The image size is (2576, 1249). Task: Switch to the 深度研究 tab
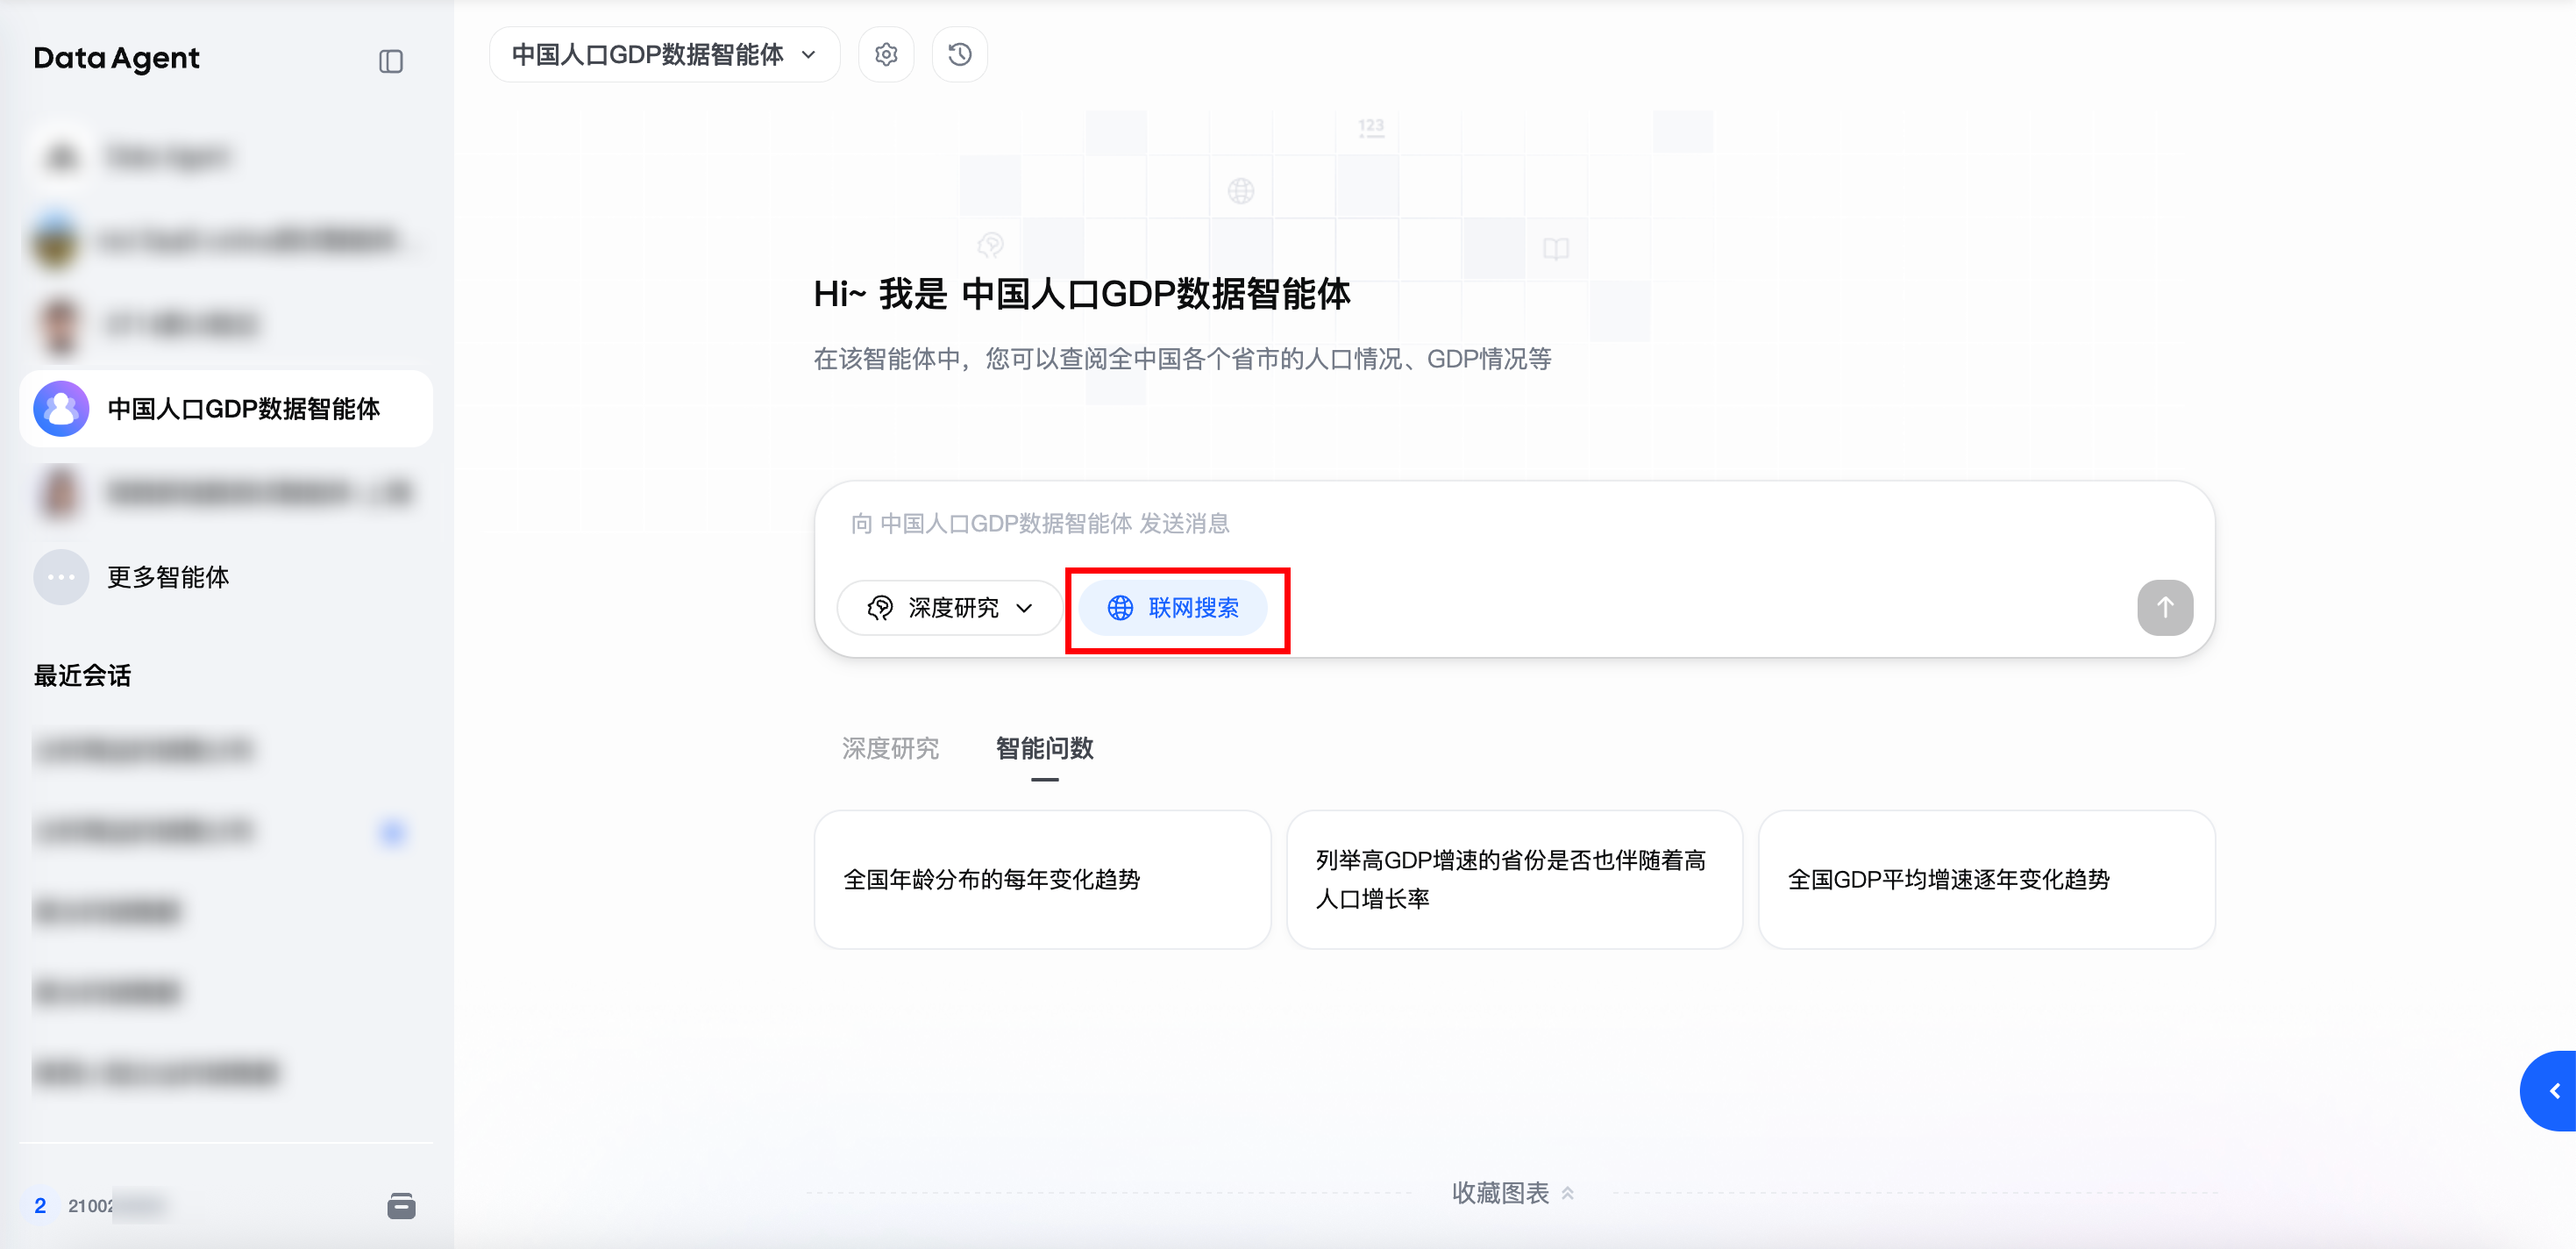click(890, 748)
